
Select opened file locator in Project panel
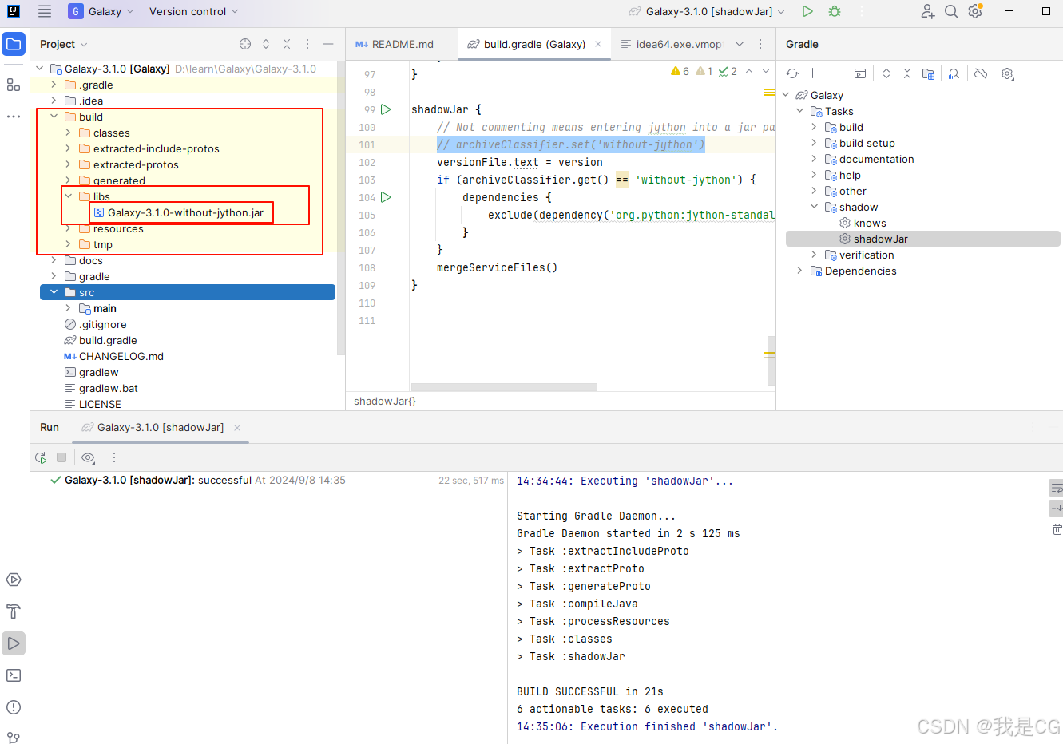(x=245, y=44)
